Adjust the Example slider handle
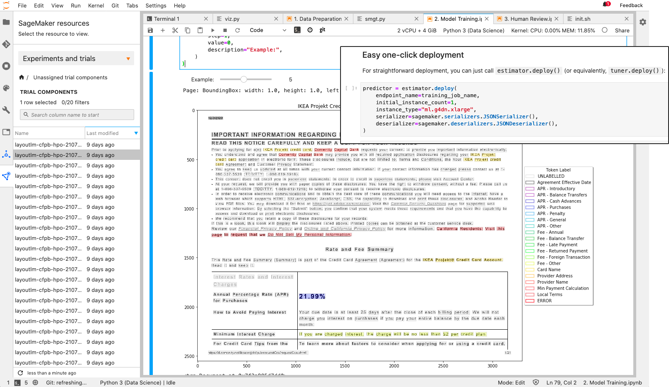The height and width of the screenshot is (387, 669). click(244, 79)
